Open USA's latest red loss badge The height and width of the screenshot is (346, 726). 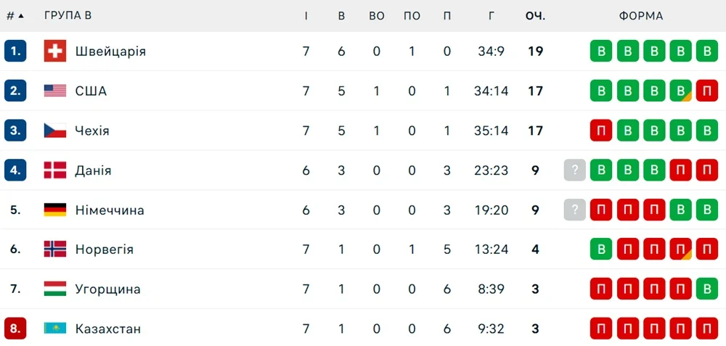pyautogui.click(x=706, y=91)
